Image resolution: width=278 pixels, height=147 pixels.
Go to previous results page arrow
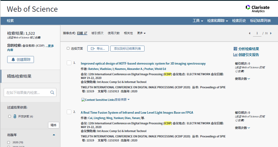pos(250,33)
